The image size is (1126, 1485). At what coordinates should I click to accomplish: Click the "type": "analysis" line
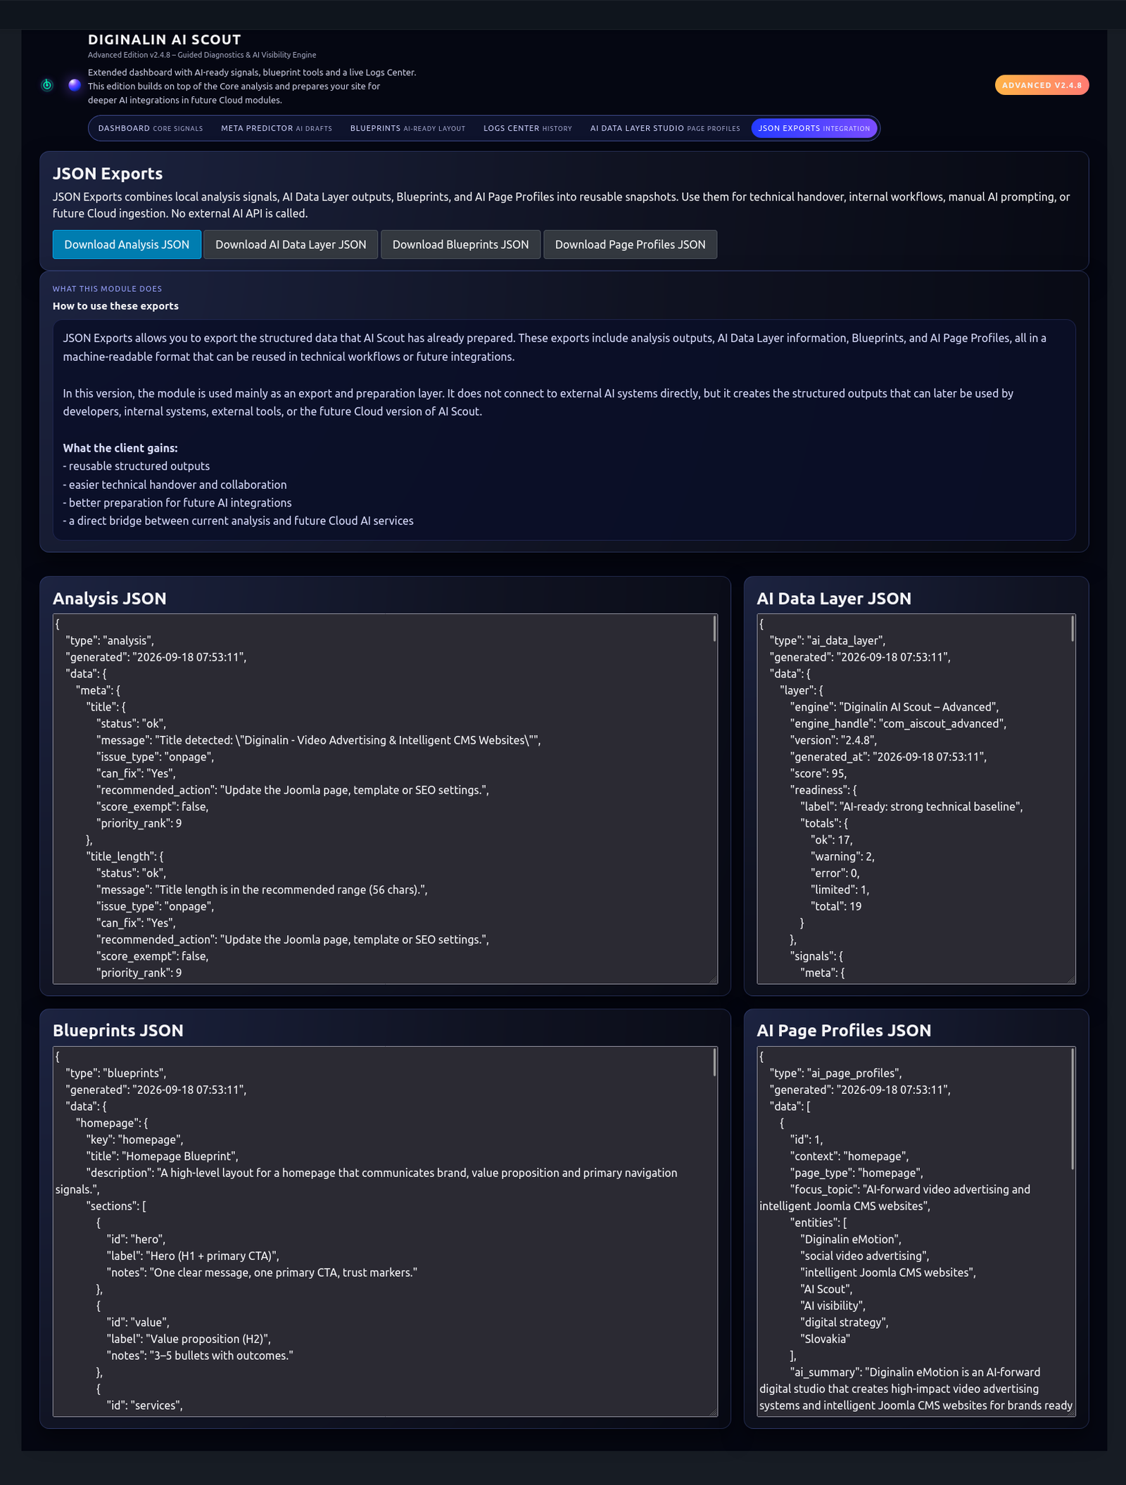coord(110,641)
